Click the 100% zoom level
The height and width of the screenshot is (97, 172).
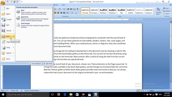point(152,91)
